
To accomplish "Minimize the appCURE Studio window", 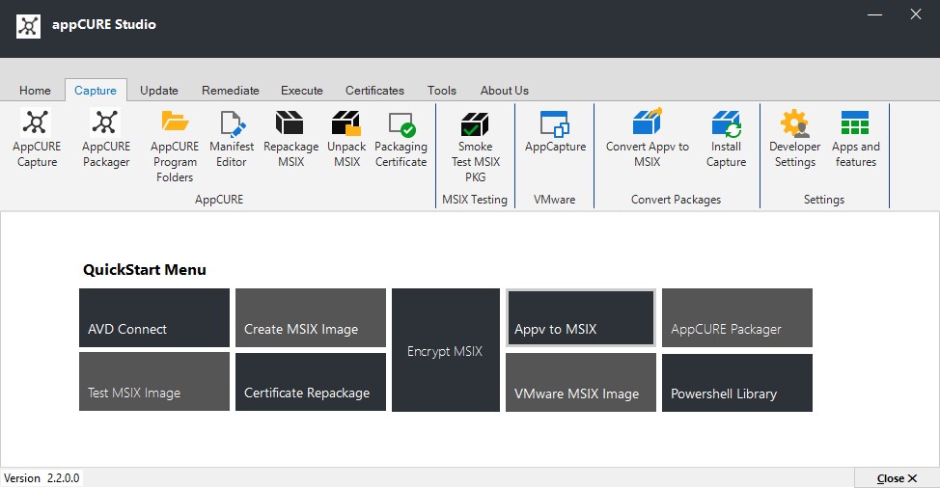I will pos(874,14).
